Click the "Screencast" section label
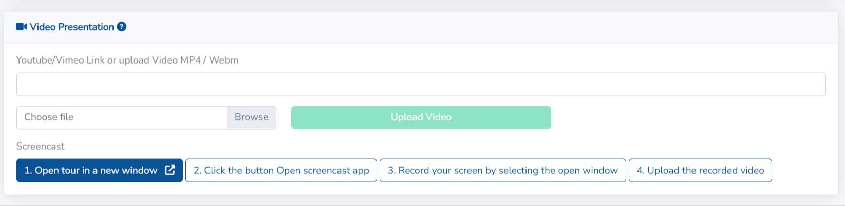This screenshot has height=206, width=845. click(x=40, y=146)
